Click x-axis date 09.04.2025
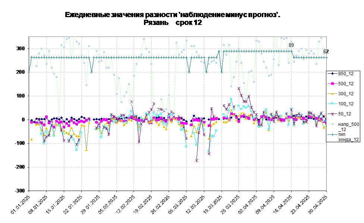This screenshot has width=364, height=223. [266, 204]
